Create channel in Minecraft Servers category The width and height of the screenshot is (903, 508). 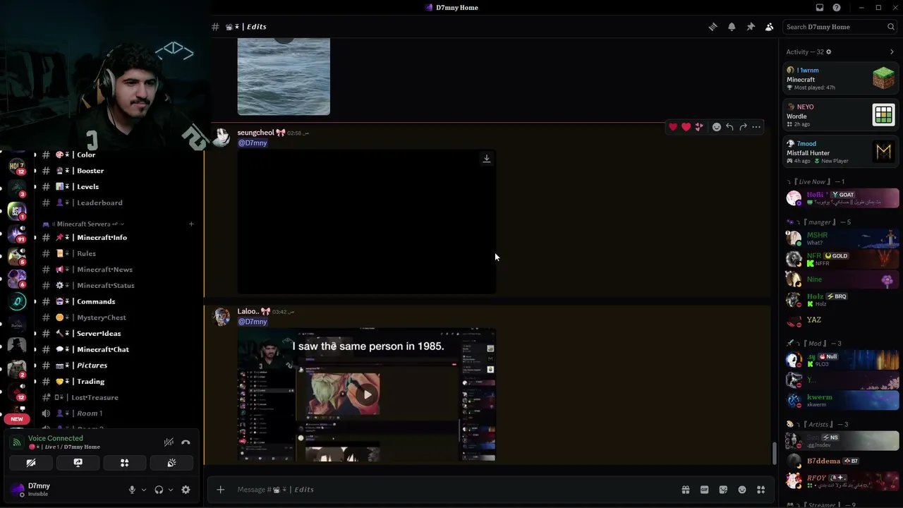191,224
